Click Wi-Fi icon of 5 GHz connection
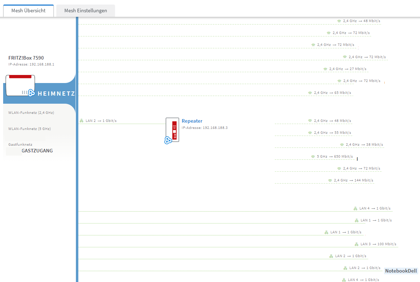The width and height of the screenshot is (420, 282). [x=313, y=157]
